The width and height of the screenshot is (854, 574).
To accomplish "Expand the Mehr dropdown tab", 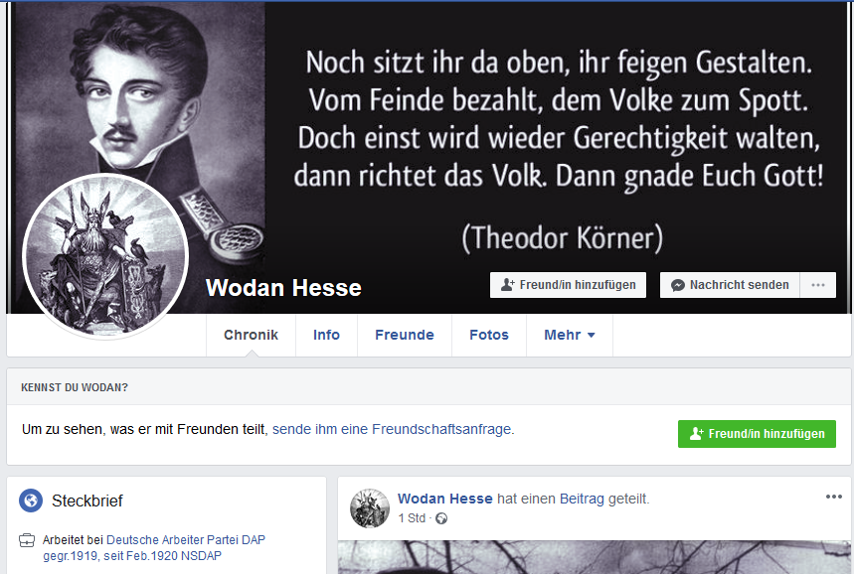I will 569,335.
